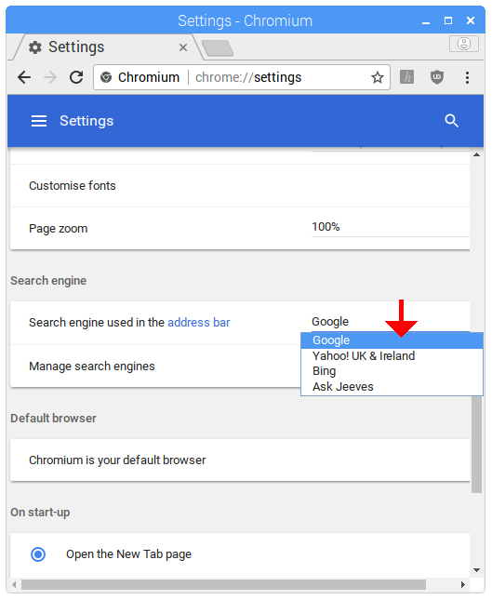Viewport: 492px width, 600px height.
Task: Search settings with the magnifier icon
Action: tap(451, 121)
